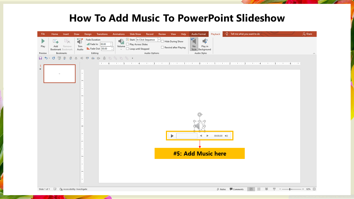Switch to the Home tab

[x=55, y=34]
